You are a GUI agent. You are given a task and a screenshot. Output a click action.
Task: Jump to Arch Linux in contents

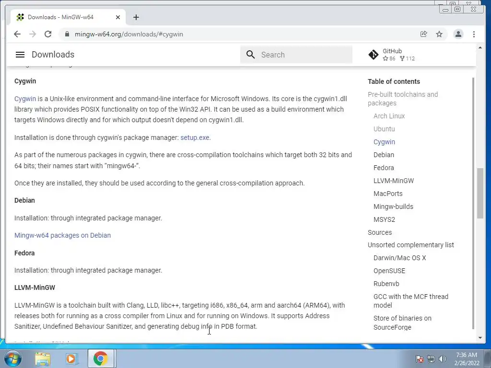point(389,116)
